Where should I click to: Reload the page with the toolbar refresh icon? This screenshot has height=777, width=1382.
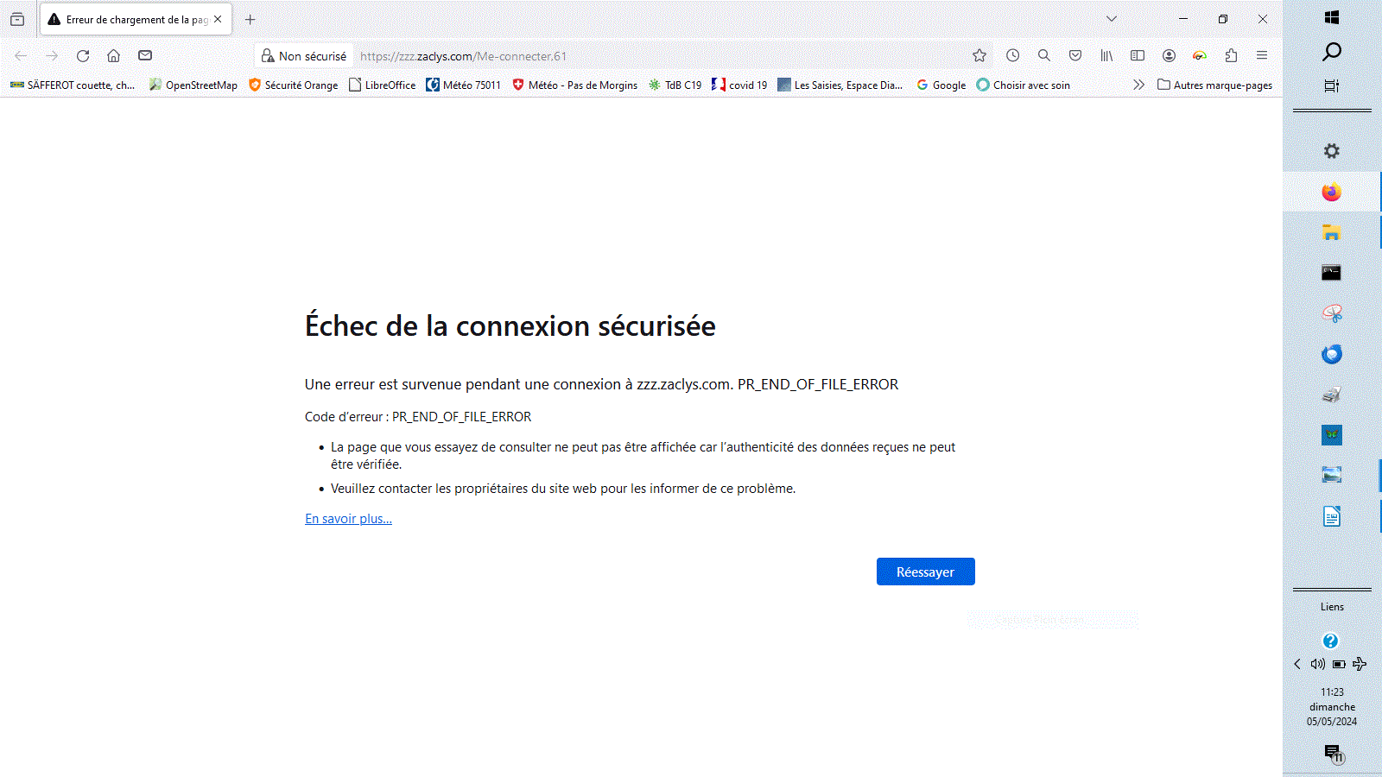pyautogui.click(x=83, y=56)
